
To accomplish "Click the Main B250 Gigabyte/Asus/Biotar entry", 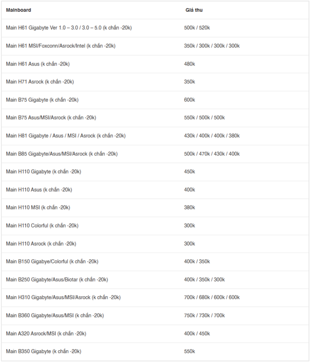I will click(57, 280).
